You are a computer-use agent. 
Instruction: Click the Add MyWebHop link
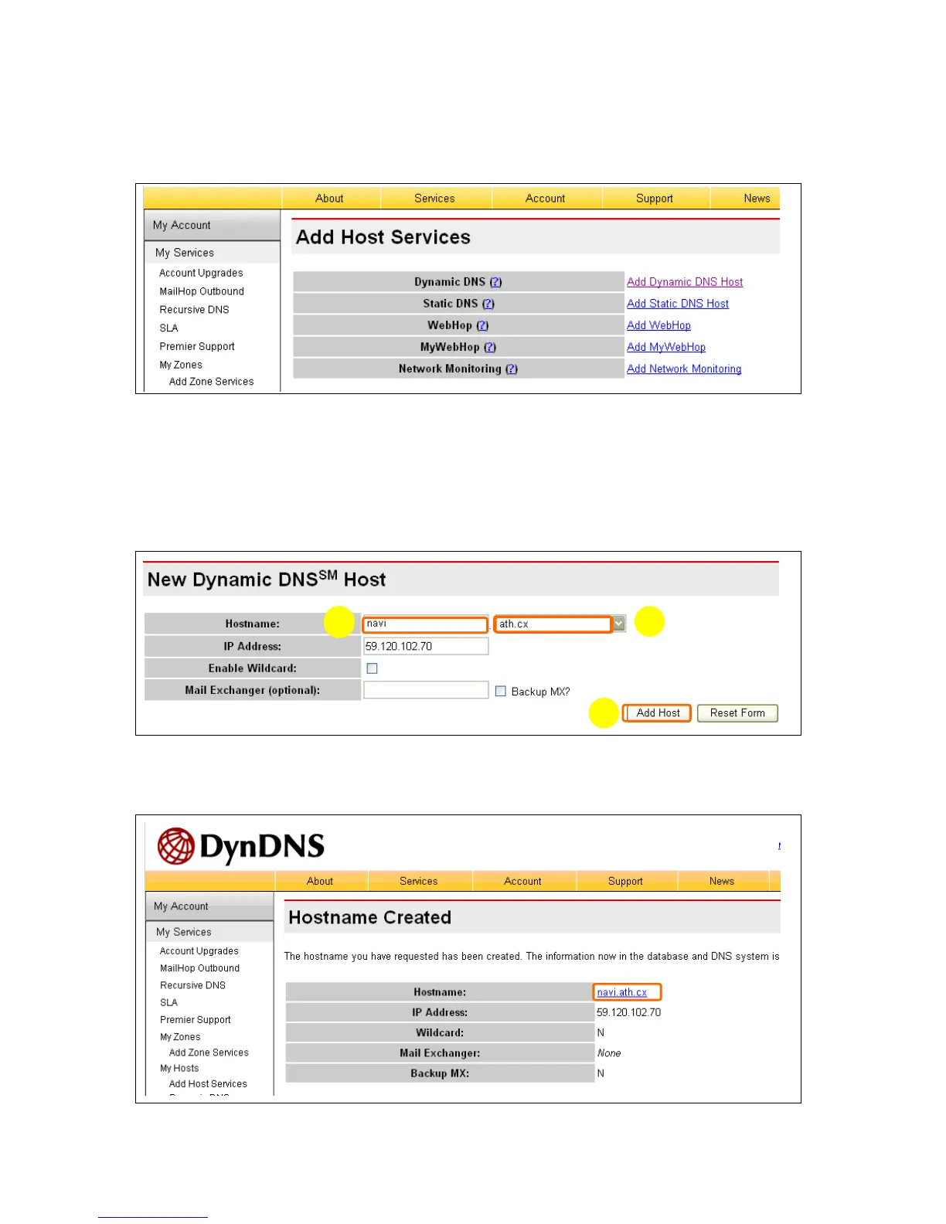click(666, 347)
